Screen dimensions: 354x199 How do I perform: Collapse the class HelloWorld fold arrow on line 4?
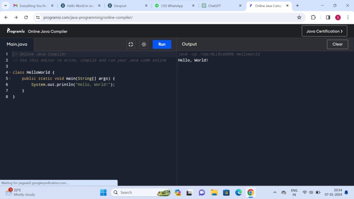click(10, 72)
